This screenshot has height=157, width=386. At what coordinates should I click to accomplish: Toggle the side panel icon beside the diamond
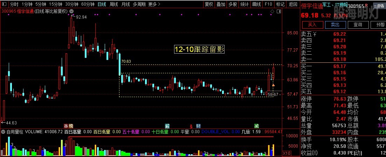(x=278, y=11)
